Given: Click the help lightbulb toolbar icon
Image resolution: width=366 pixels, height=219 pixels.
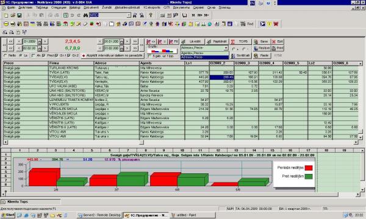Looking at the screenshot, I should coord(151,15).
